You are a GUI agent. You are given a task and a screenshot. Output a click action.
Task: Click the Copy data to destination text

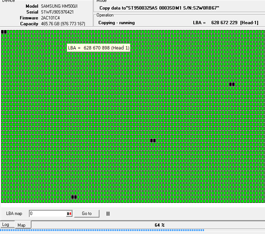pyautogui.click(x=159, y=8)
